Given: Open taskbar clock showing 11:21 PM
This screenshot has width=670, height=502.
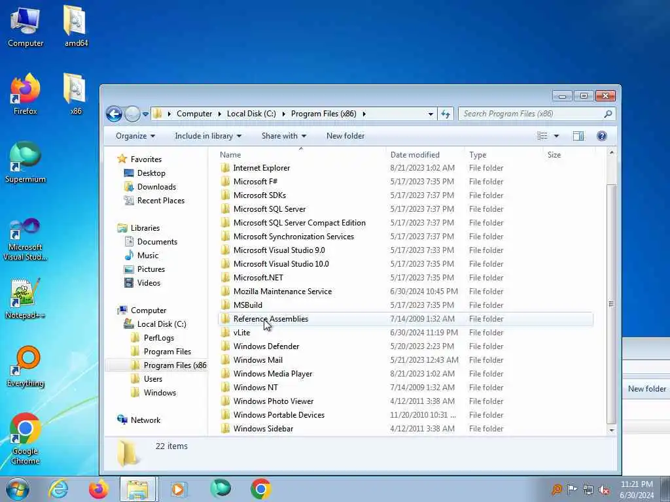Looking at the screenshot, I should [637, 490].
